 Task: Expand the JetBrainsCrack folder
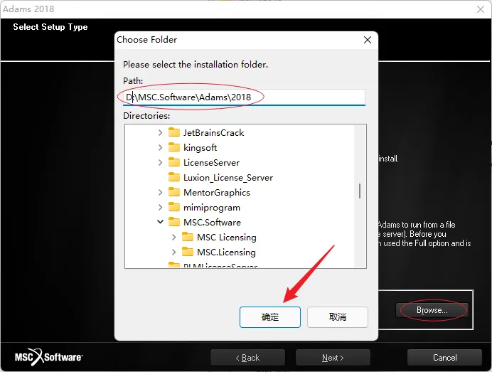(x=161, y=132)
